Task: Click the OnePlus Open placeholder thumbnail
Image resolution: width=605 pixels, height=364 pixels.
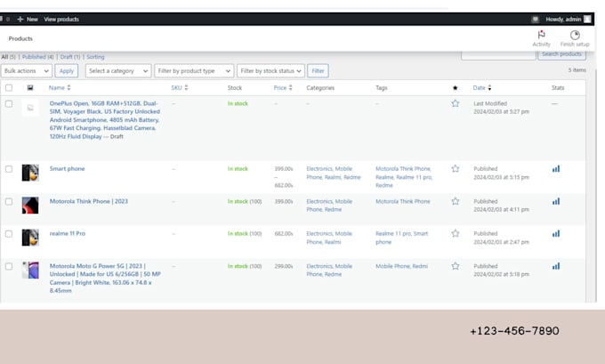Action: click(x=30, y=108)
